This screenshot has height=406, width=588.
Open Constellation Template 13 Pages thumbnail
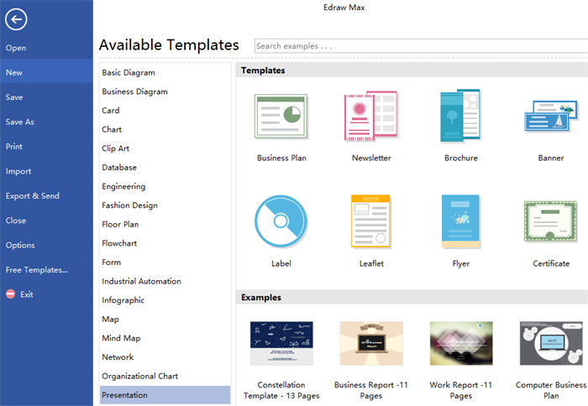281,343
